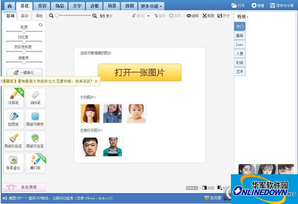The height and width of the screenshot is (204, 298).
Task: Select the 涂鸦笔 doodle pen tool
Action: pos(14,98)
